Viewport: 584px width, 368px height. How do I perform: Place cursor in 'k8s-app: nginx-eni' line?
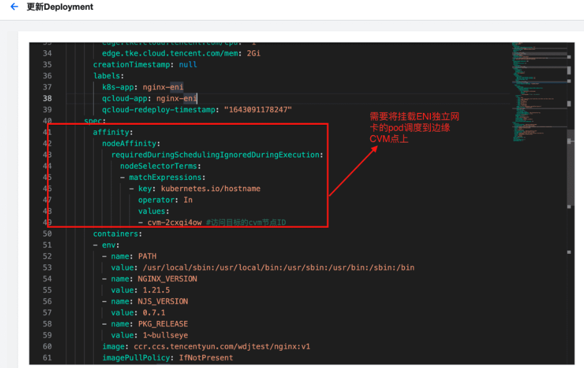(x=143, y=88)
